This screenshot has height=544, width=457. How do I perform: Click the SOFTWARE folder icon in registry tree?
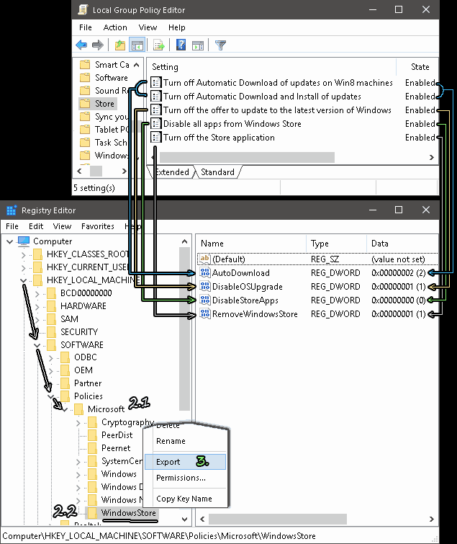[51, 345]
